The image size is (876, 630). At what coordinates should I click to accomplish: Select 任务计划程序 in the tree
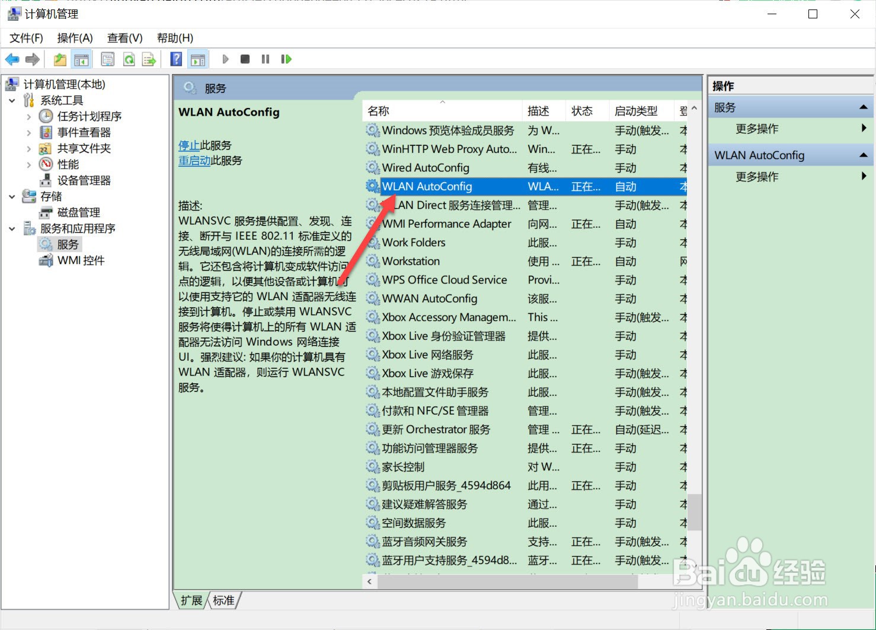[89, 116]
